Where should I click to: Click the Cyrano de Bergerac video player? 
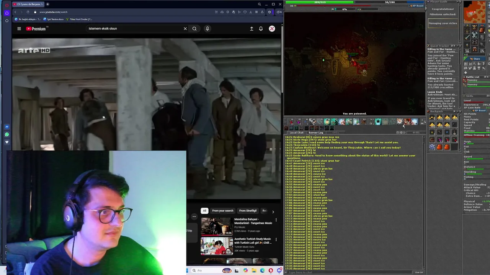point(147,118)
